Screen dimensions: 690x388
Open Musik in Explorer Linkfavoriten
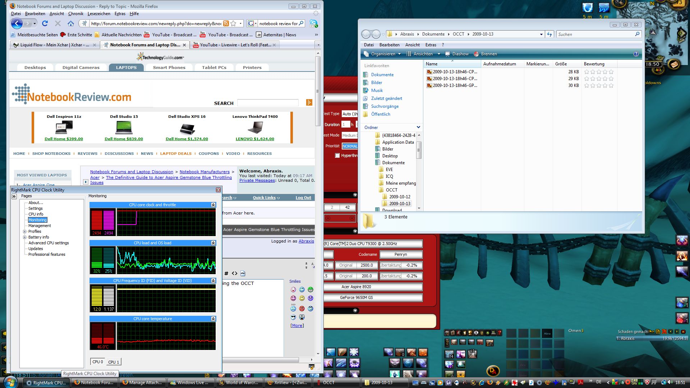pyautogui.click(x=377, y=91)
